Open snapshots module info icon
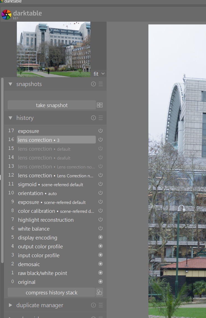This screenshot has width=206, height=318. 93,84
